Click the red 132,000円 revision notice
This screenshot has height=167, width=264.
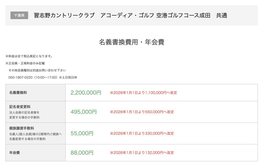[142, 153]
